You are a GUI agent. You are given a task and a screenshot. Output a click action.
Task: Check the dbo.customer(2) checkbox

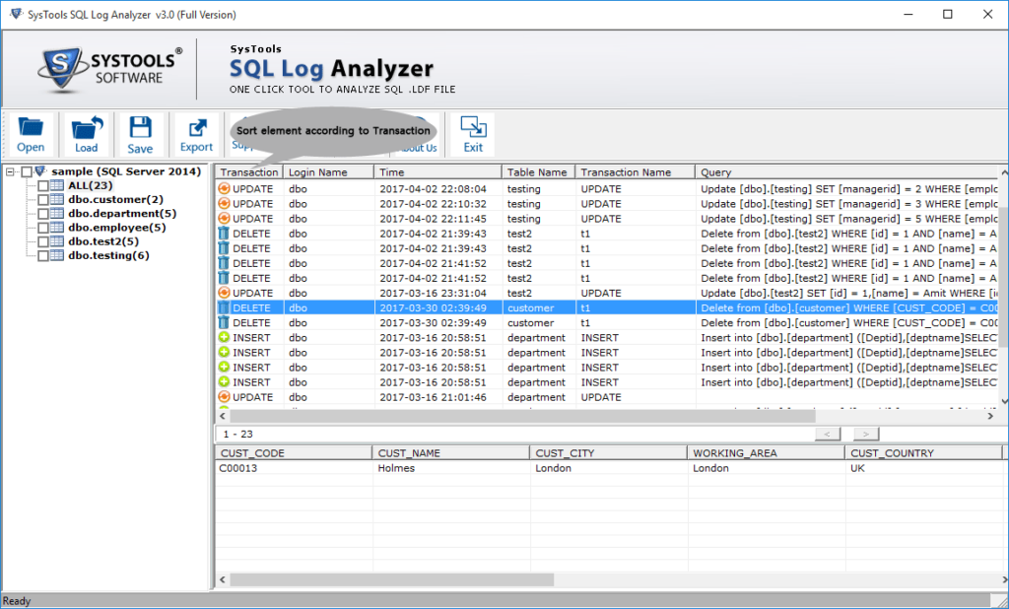click(x=42, y=200)
